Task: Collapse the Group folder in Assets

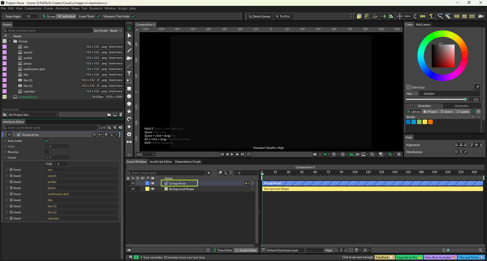Action: pyautogui.click(x=10, y=41)
